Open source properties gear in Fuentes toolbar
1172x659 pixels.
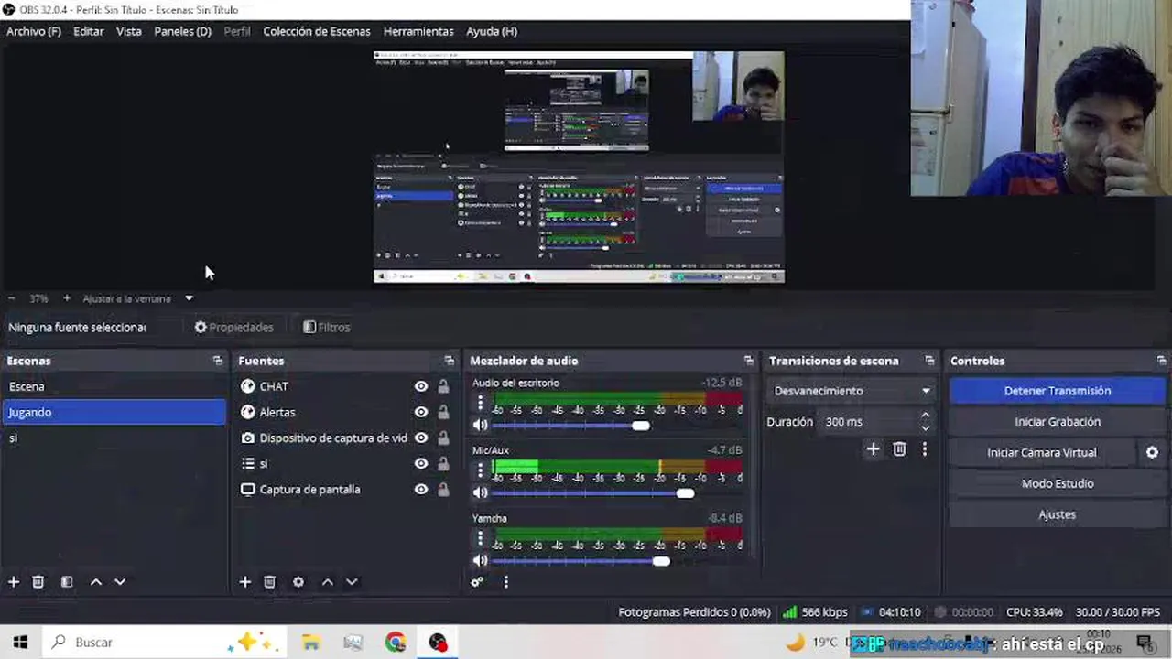(298, 582)
